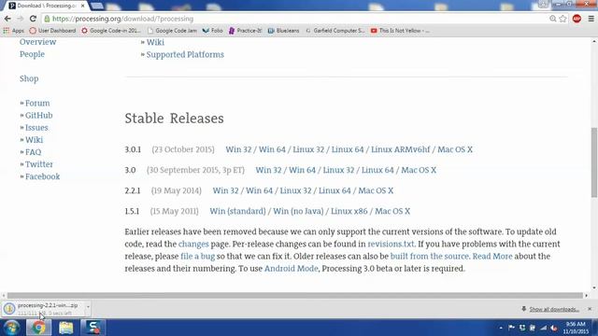Open the Practice-It bookmark
This screenshot has height=336, width=598.
click(x=245, y=31)
